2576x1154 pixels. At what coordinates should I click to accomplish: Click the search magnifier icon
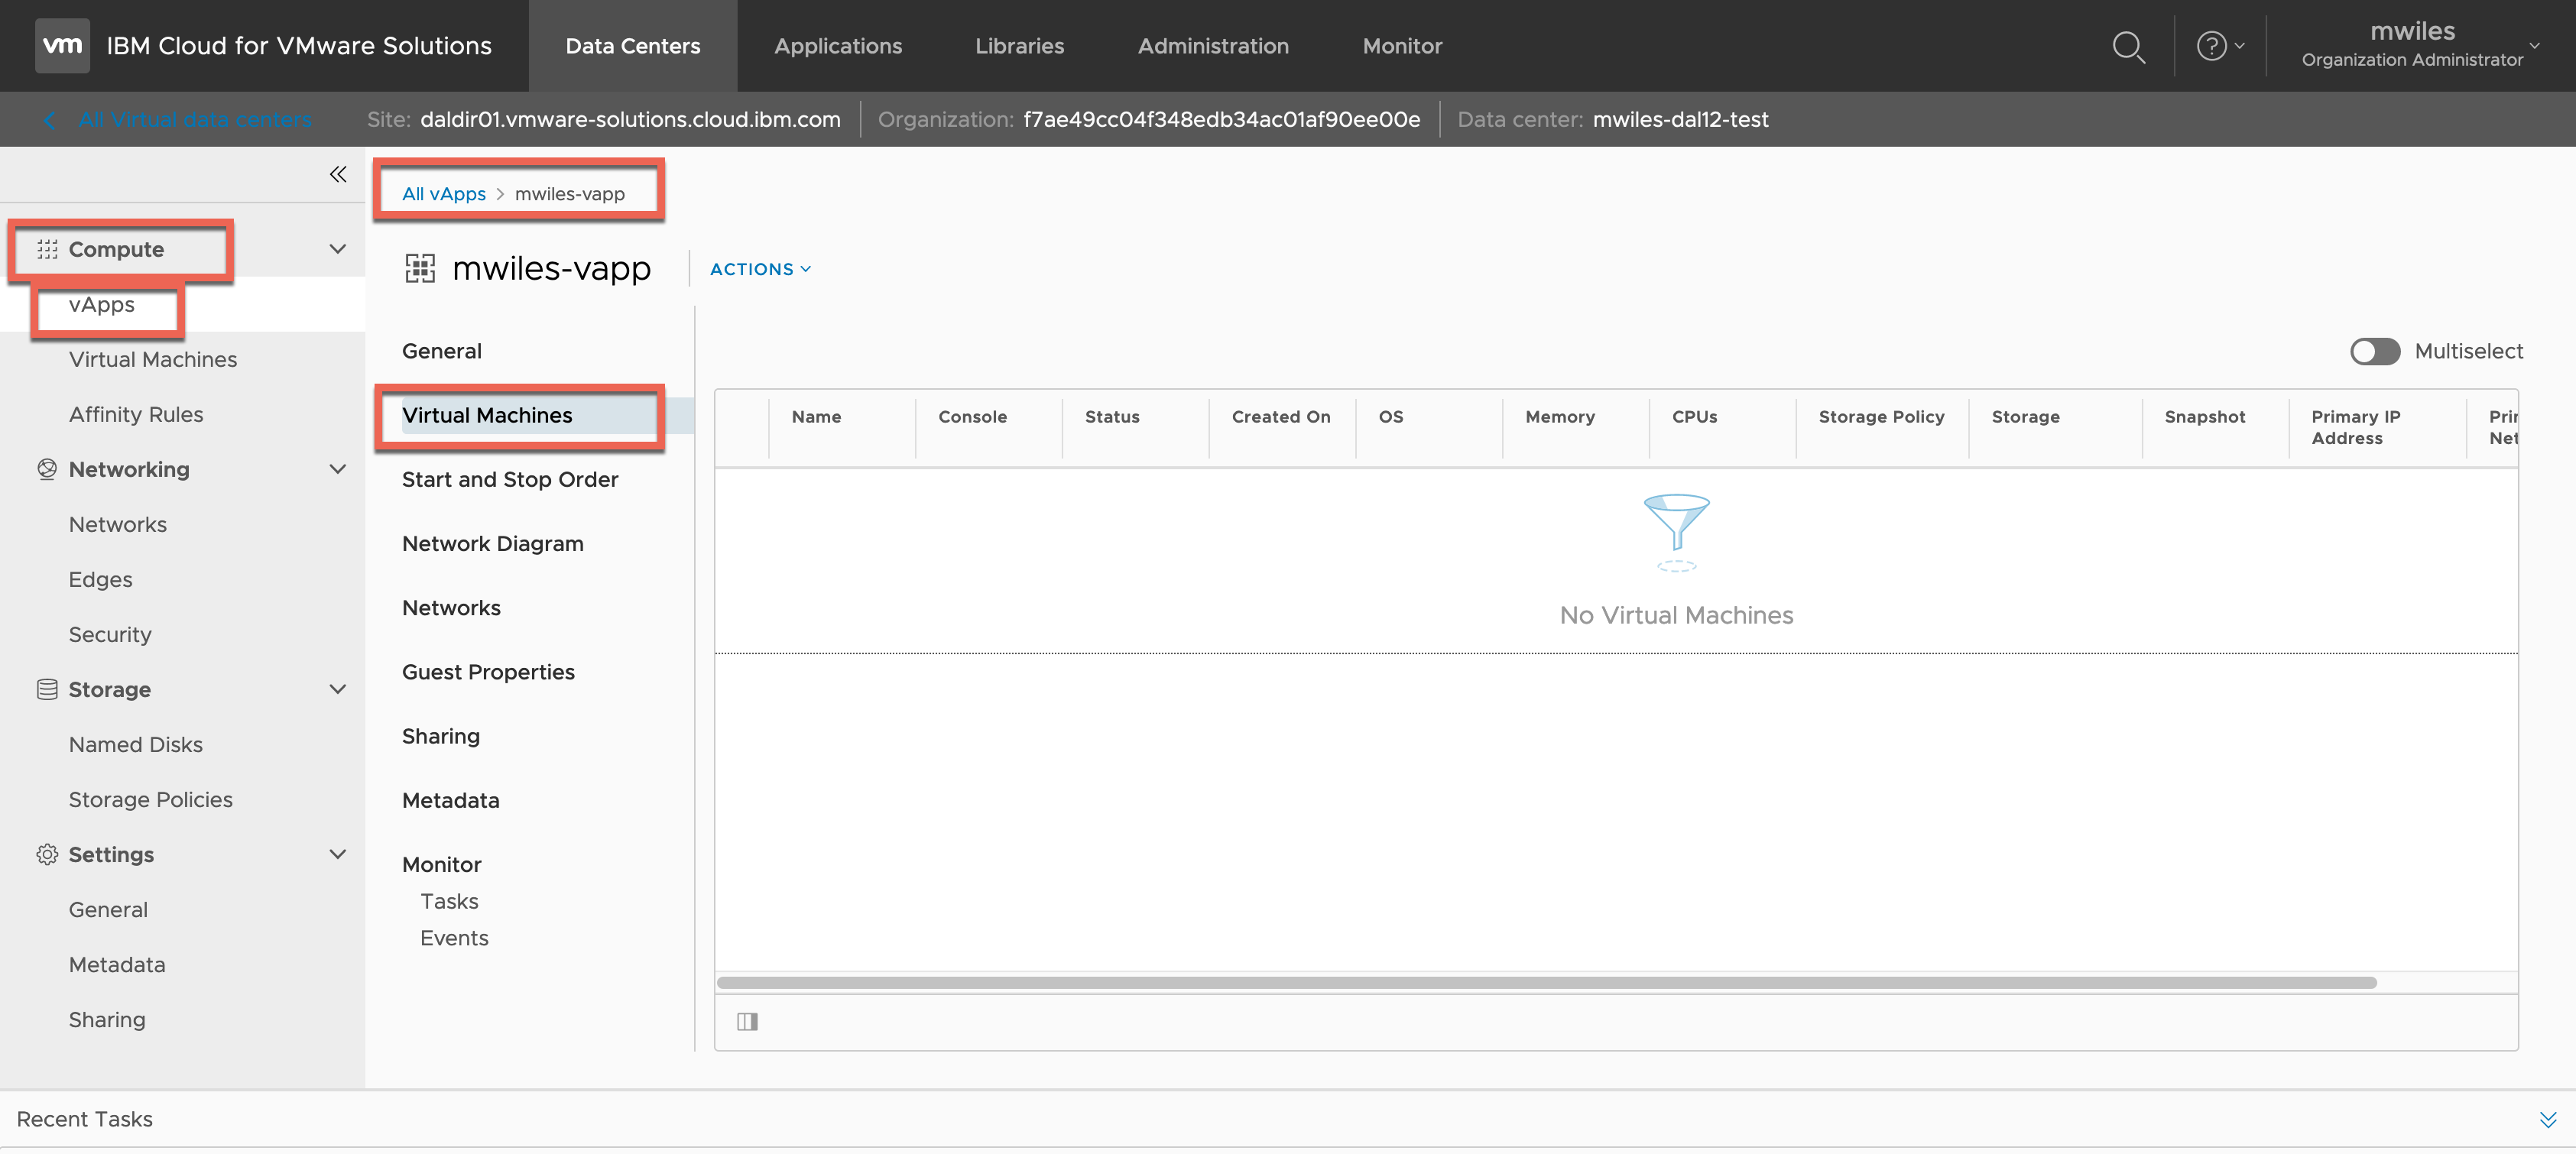(x=2127, y=47)
